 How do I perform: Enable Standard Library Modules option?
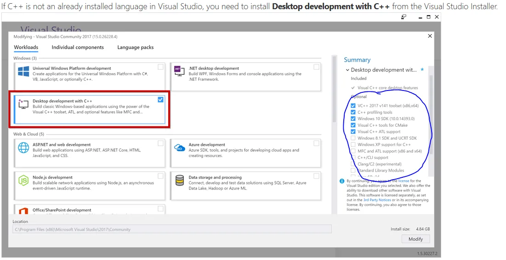[x=353, y=170]
